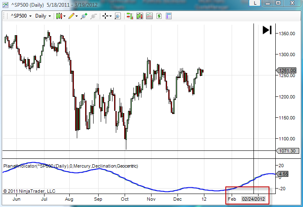Expand the chart style dropdown arrow
The width and height of the screenshot is (303, 207).
pos(64,16)
